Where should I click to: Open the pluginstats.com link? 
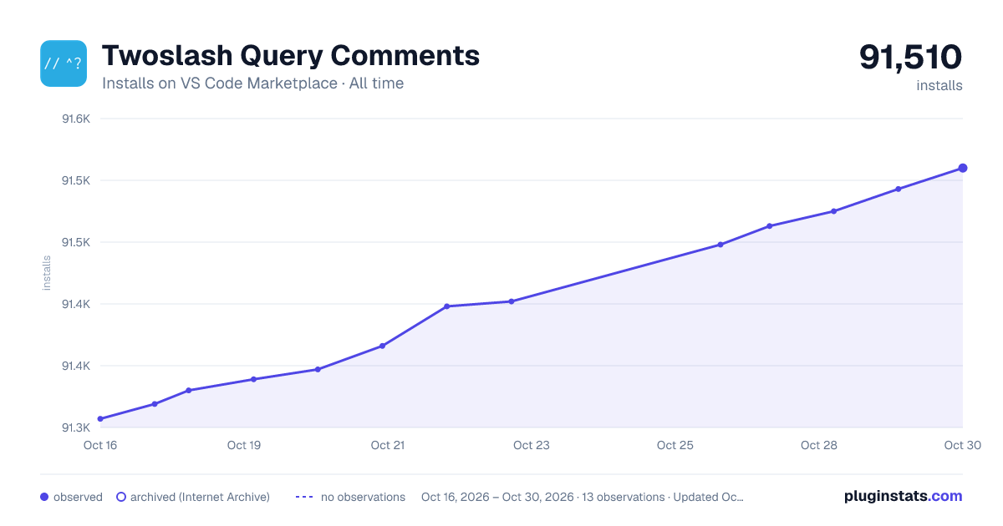click(904, 496)
